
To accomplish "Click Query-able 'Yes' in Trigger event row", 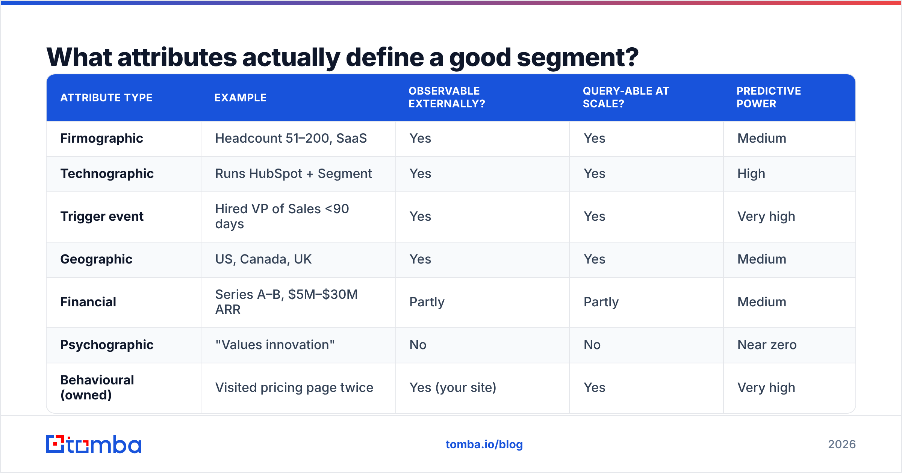I will 595,217.
